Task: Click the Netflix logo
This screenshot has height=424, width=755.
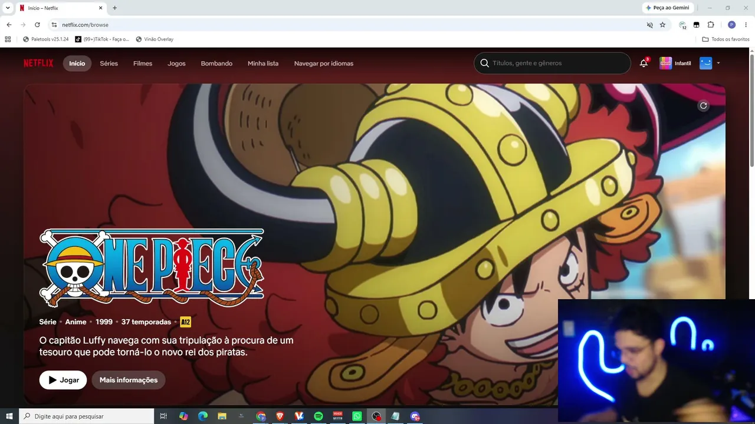Action: [x=38, y=63]
